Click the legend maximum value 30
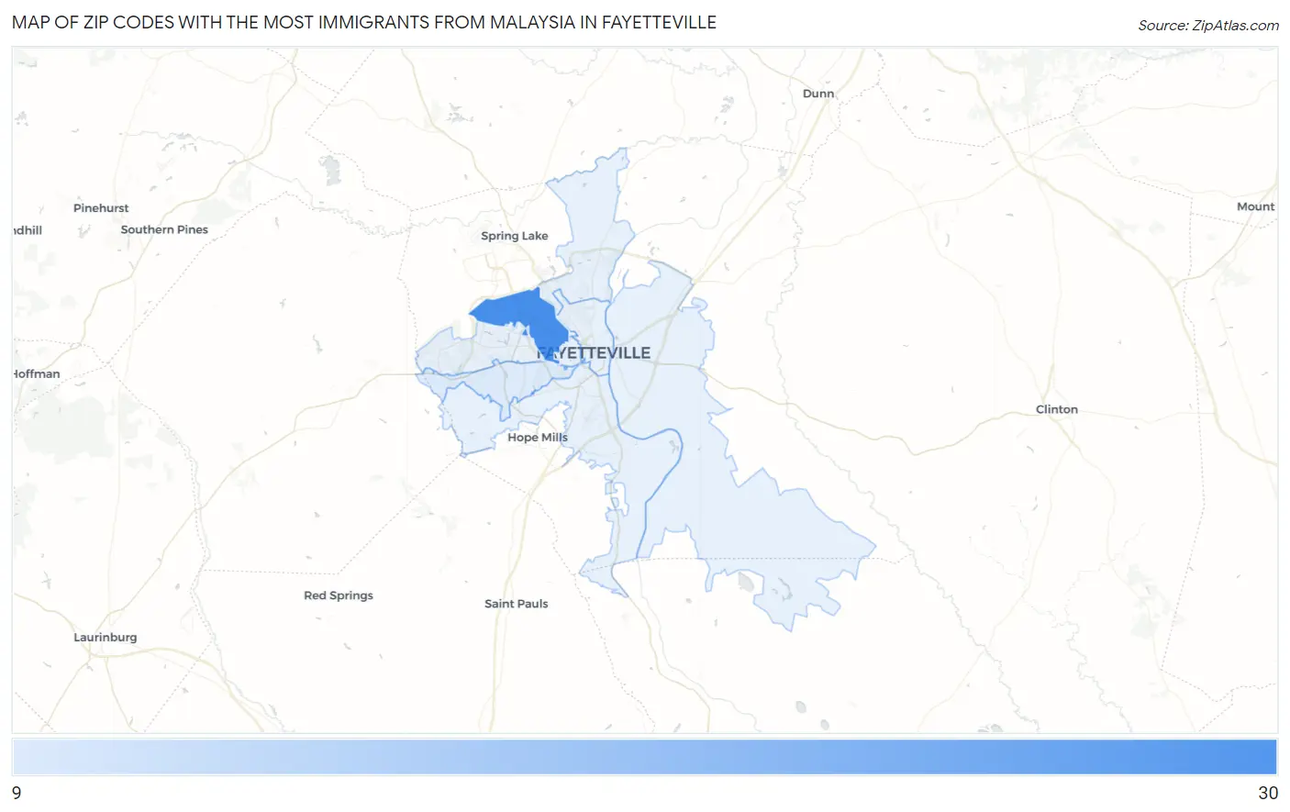The width and height of the screenshot is (1290, 812). 1268,794
